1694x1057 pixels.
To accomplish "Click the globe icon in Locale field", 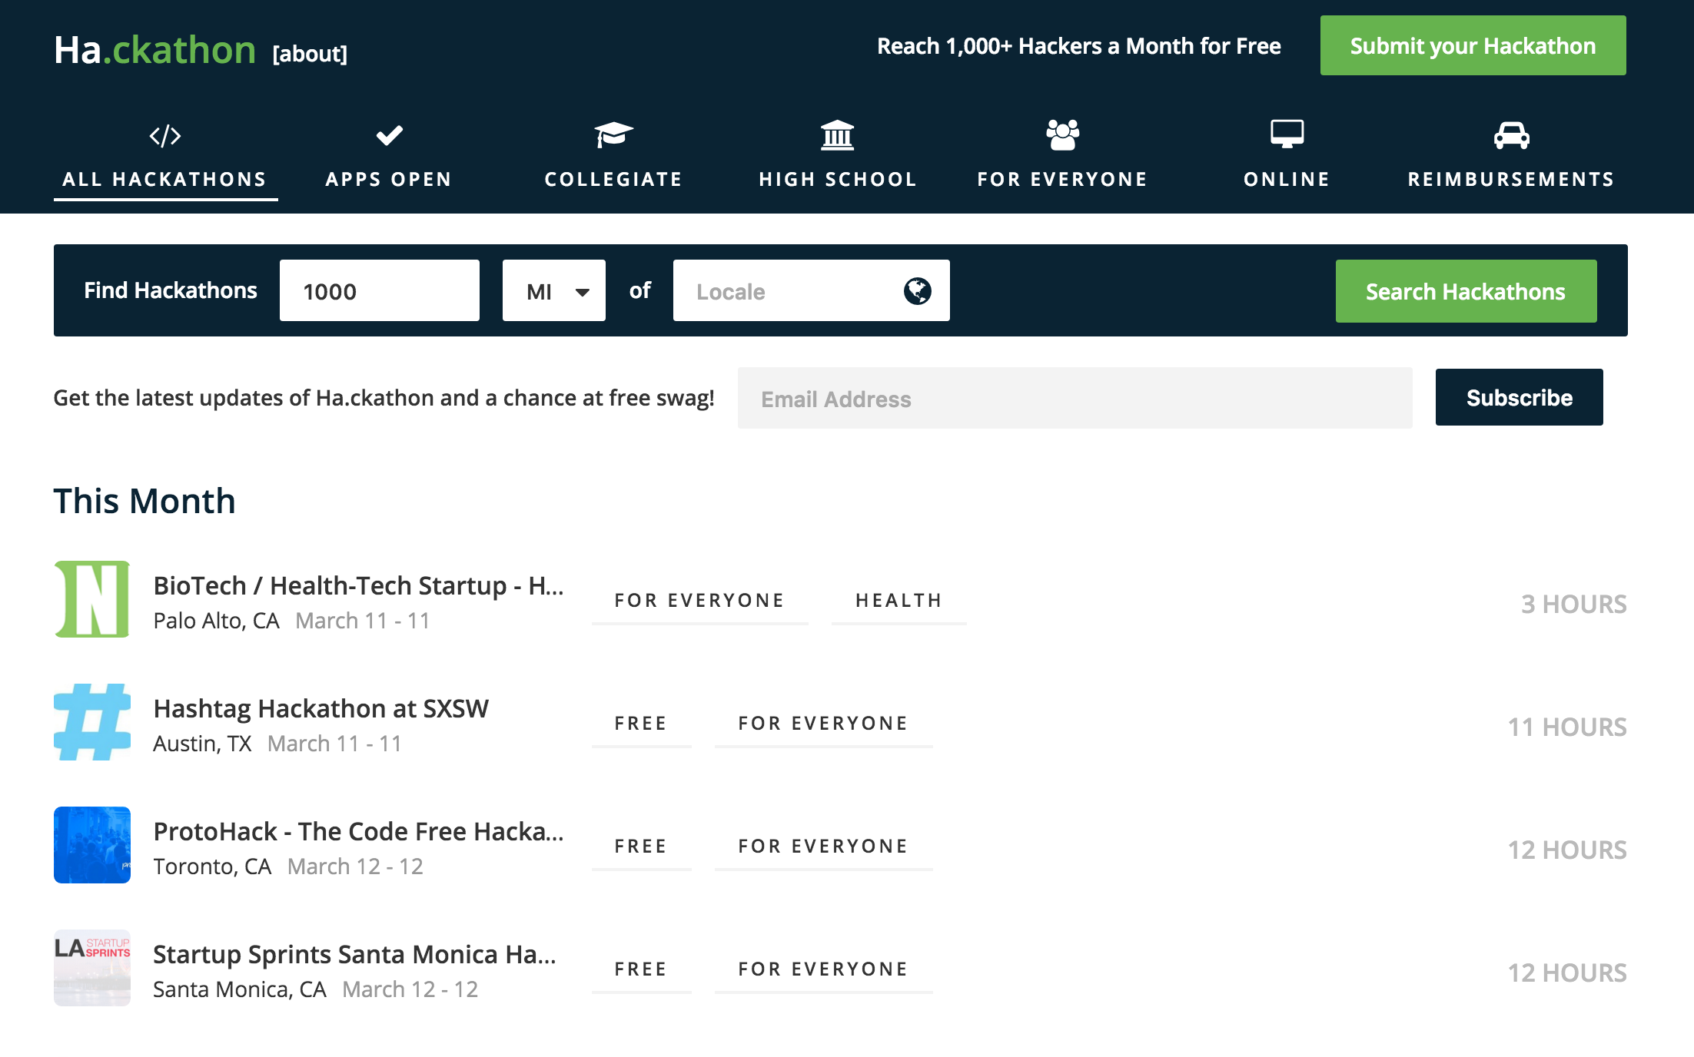I will pyautogui.click(x=917, y=291).
